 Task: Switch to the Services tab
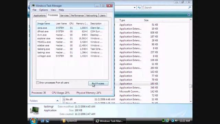[x=64, y=15]
